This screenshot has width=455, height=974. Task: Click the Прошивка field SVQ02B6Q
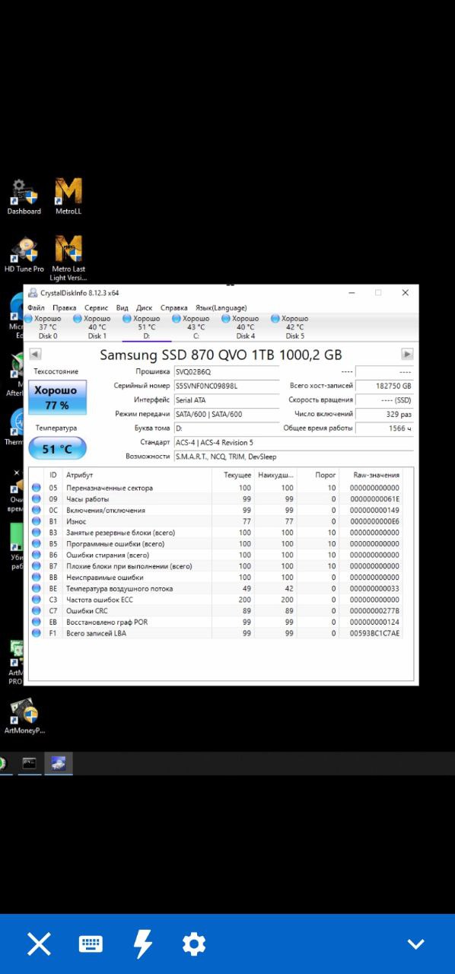coord(227,372)
